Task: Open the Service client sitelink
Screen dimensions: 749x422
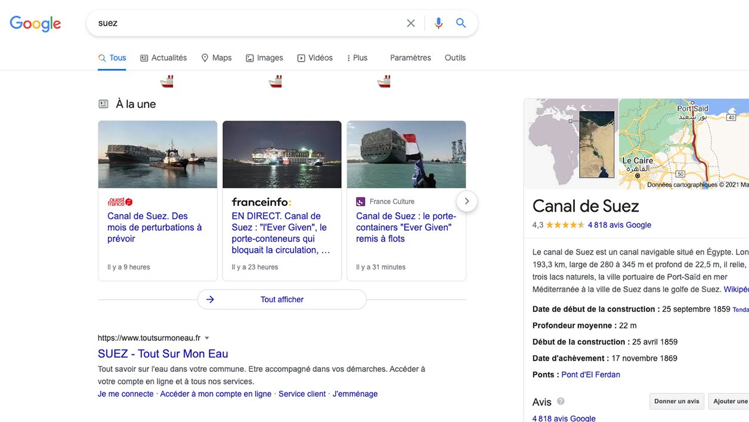Action: 302,394
